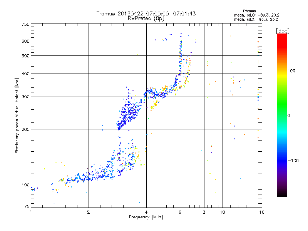308x231 pixels.
Task: Click x-axis tick label '4'
Action: coord(146,212)
